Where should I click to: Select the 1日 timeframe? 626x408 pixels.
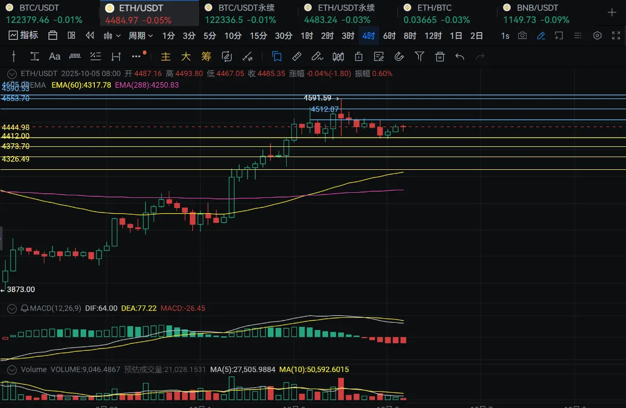click(x=456, y=36)
